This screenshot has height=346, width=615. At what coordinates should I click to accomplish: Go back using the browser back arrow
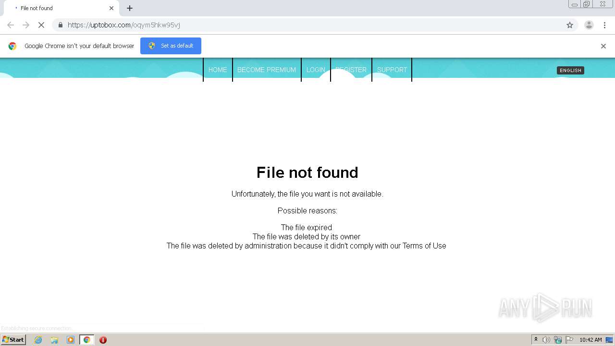[11, 25]
